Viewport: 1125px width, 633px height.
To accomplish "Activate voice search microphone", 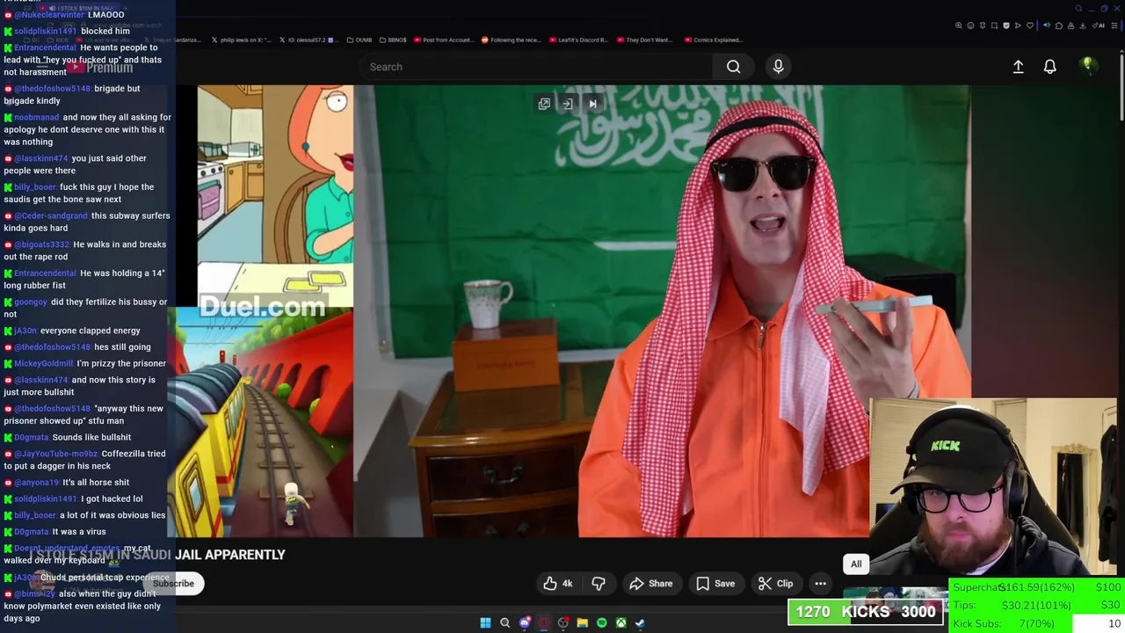I will pos(778,67).
